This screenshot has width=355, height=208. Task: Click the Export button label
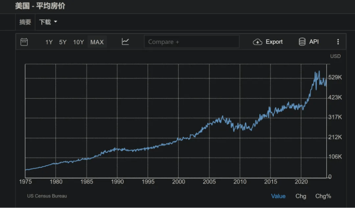274,42
